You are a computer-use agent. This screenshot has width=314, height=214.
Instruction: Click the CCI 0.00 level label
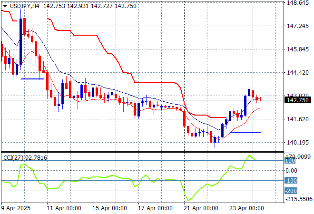coord(291,171)
